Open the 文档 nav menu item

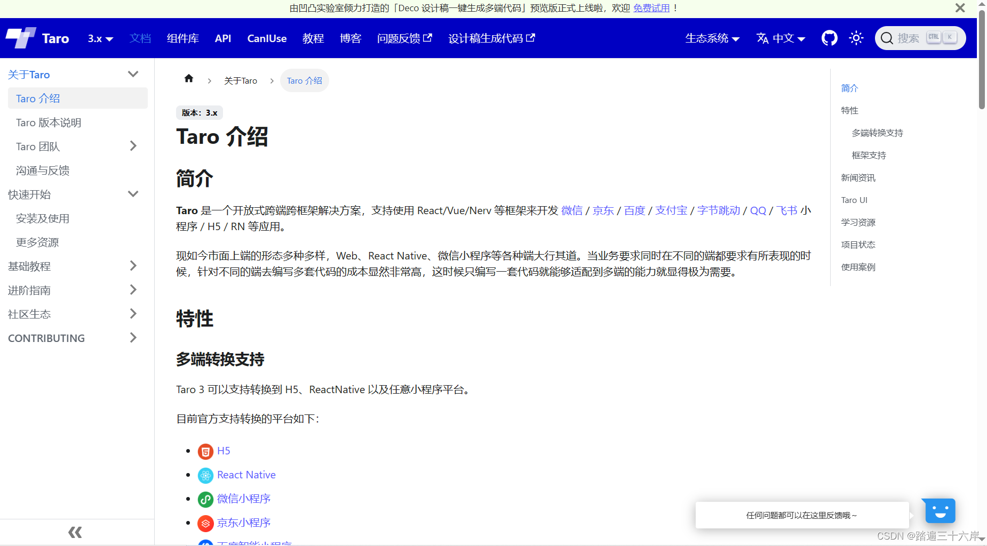(x=140, y=38)
